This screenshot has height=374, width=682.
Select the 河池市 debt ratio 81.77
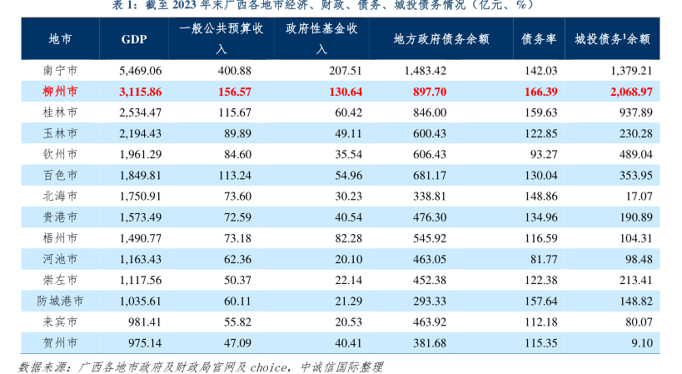point(543,258)
